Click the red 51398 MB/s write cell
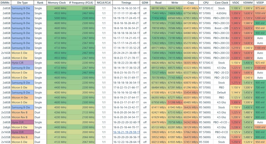Image resolution: width=266 pixels, height=144 pixels. pos(175,102)
